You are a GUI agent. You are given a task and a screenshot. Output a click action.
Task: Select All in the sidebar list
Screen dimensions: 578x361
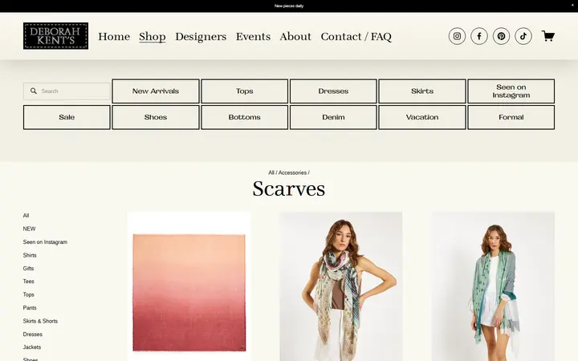26,216
